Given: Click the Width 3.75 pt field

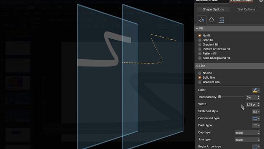Looking at the screenshot, I should tap(251, 105).
